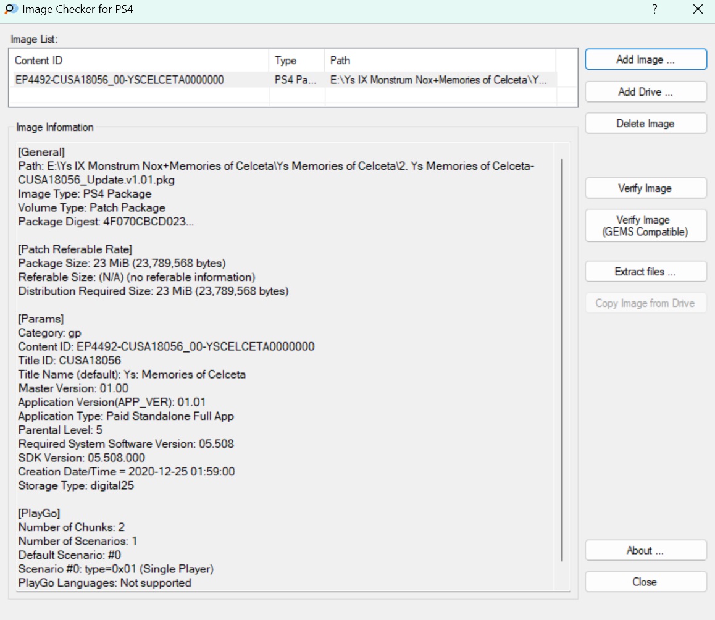
Task: Click the greyed Copy Image from Drive button
Action: [x=645, y=303]
